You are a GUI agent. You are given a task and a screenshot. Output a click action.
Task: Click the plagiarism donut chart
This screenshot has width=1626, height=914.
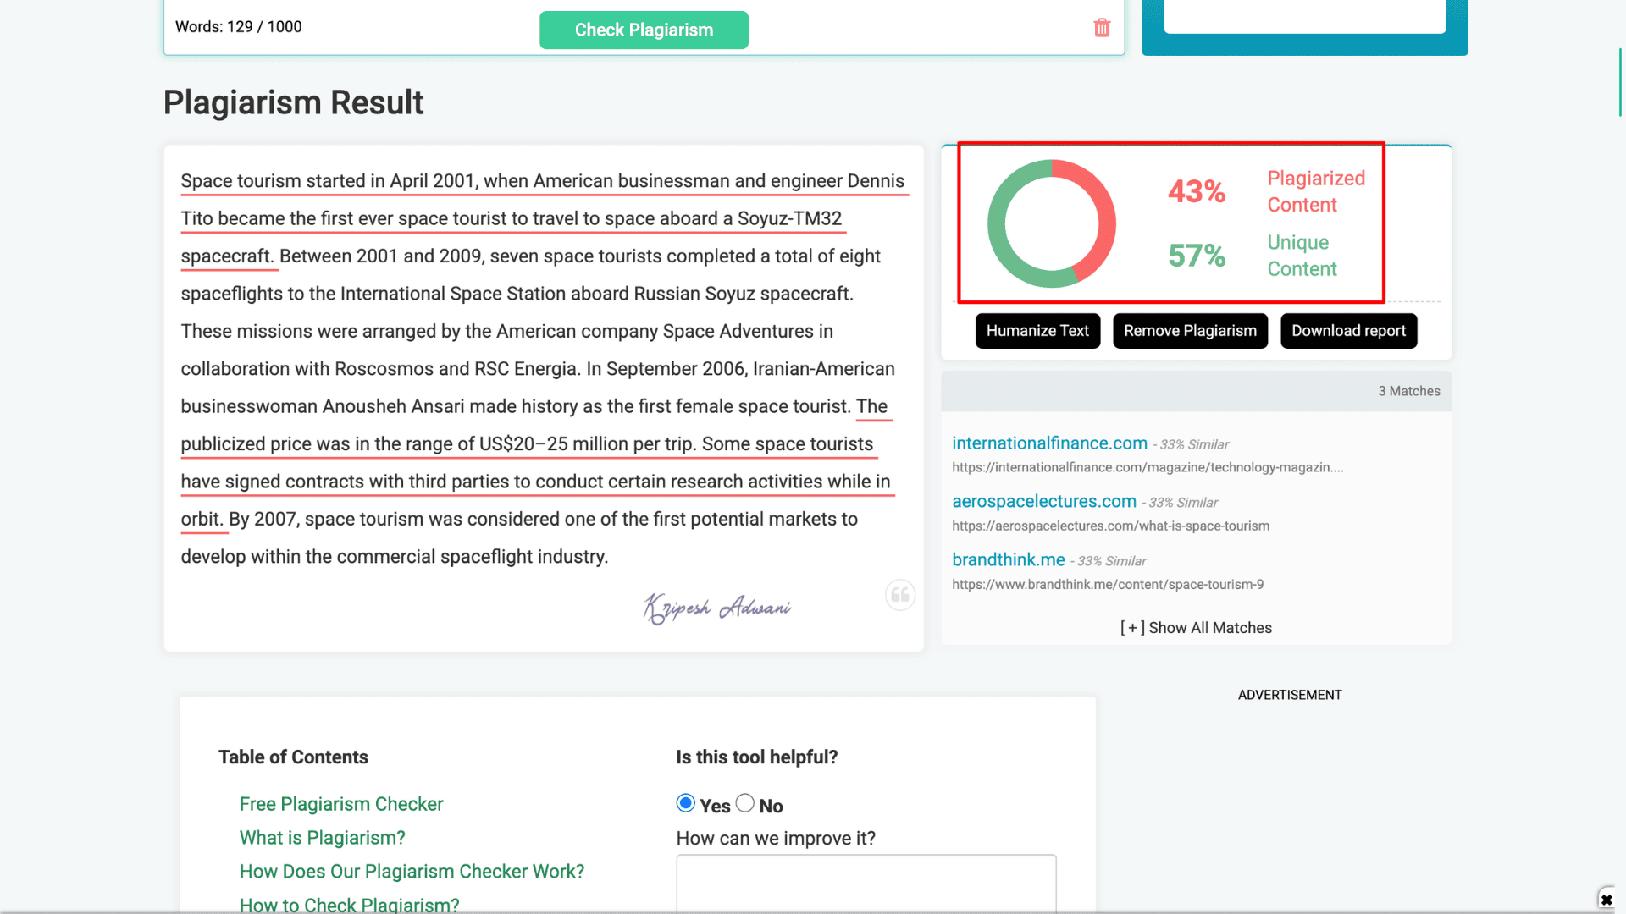1051,223
